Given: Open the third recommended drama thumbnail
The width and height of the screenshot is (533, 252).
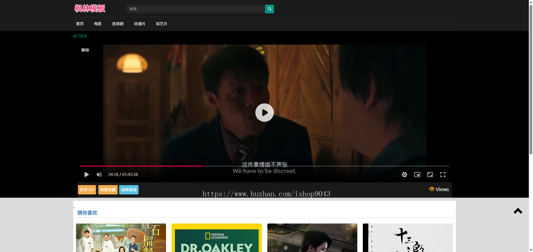Looking at the screenshot, I should tap(312, 238).
